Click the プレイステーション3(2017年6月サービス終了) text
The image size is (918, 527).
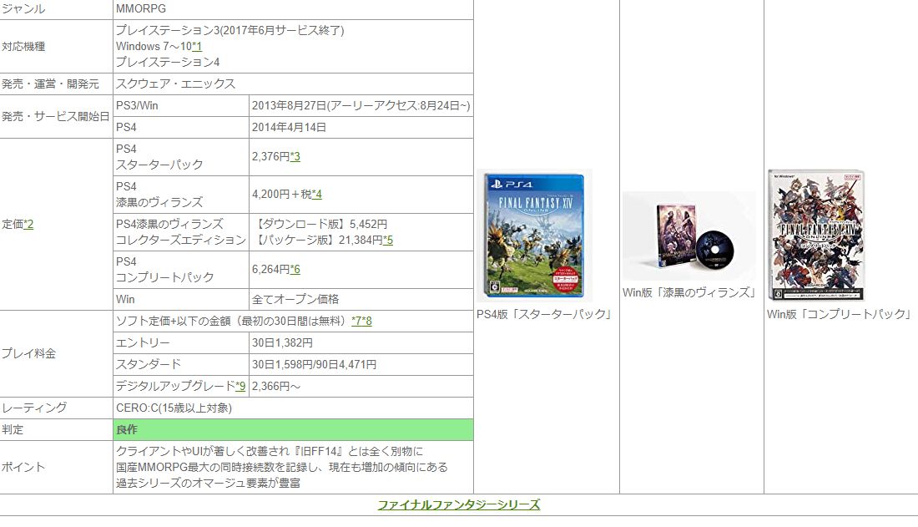coord(230,30)
